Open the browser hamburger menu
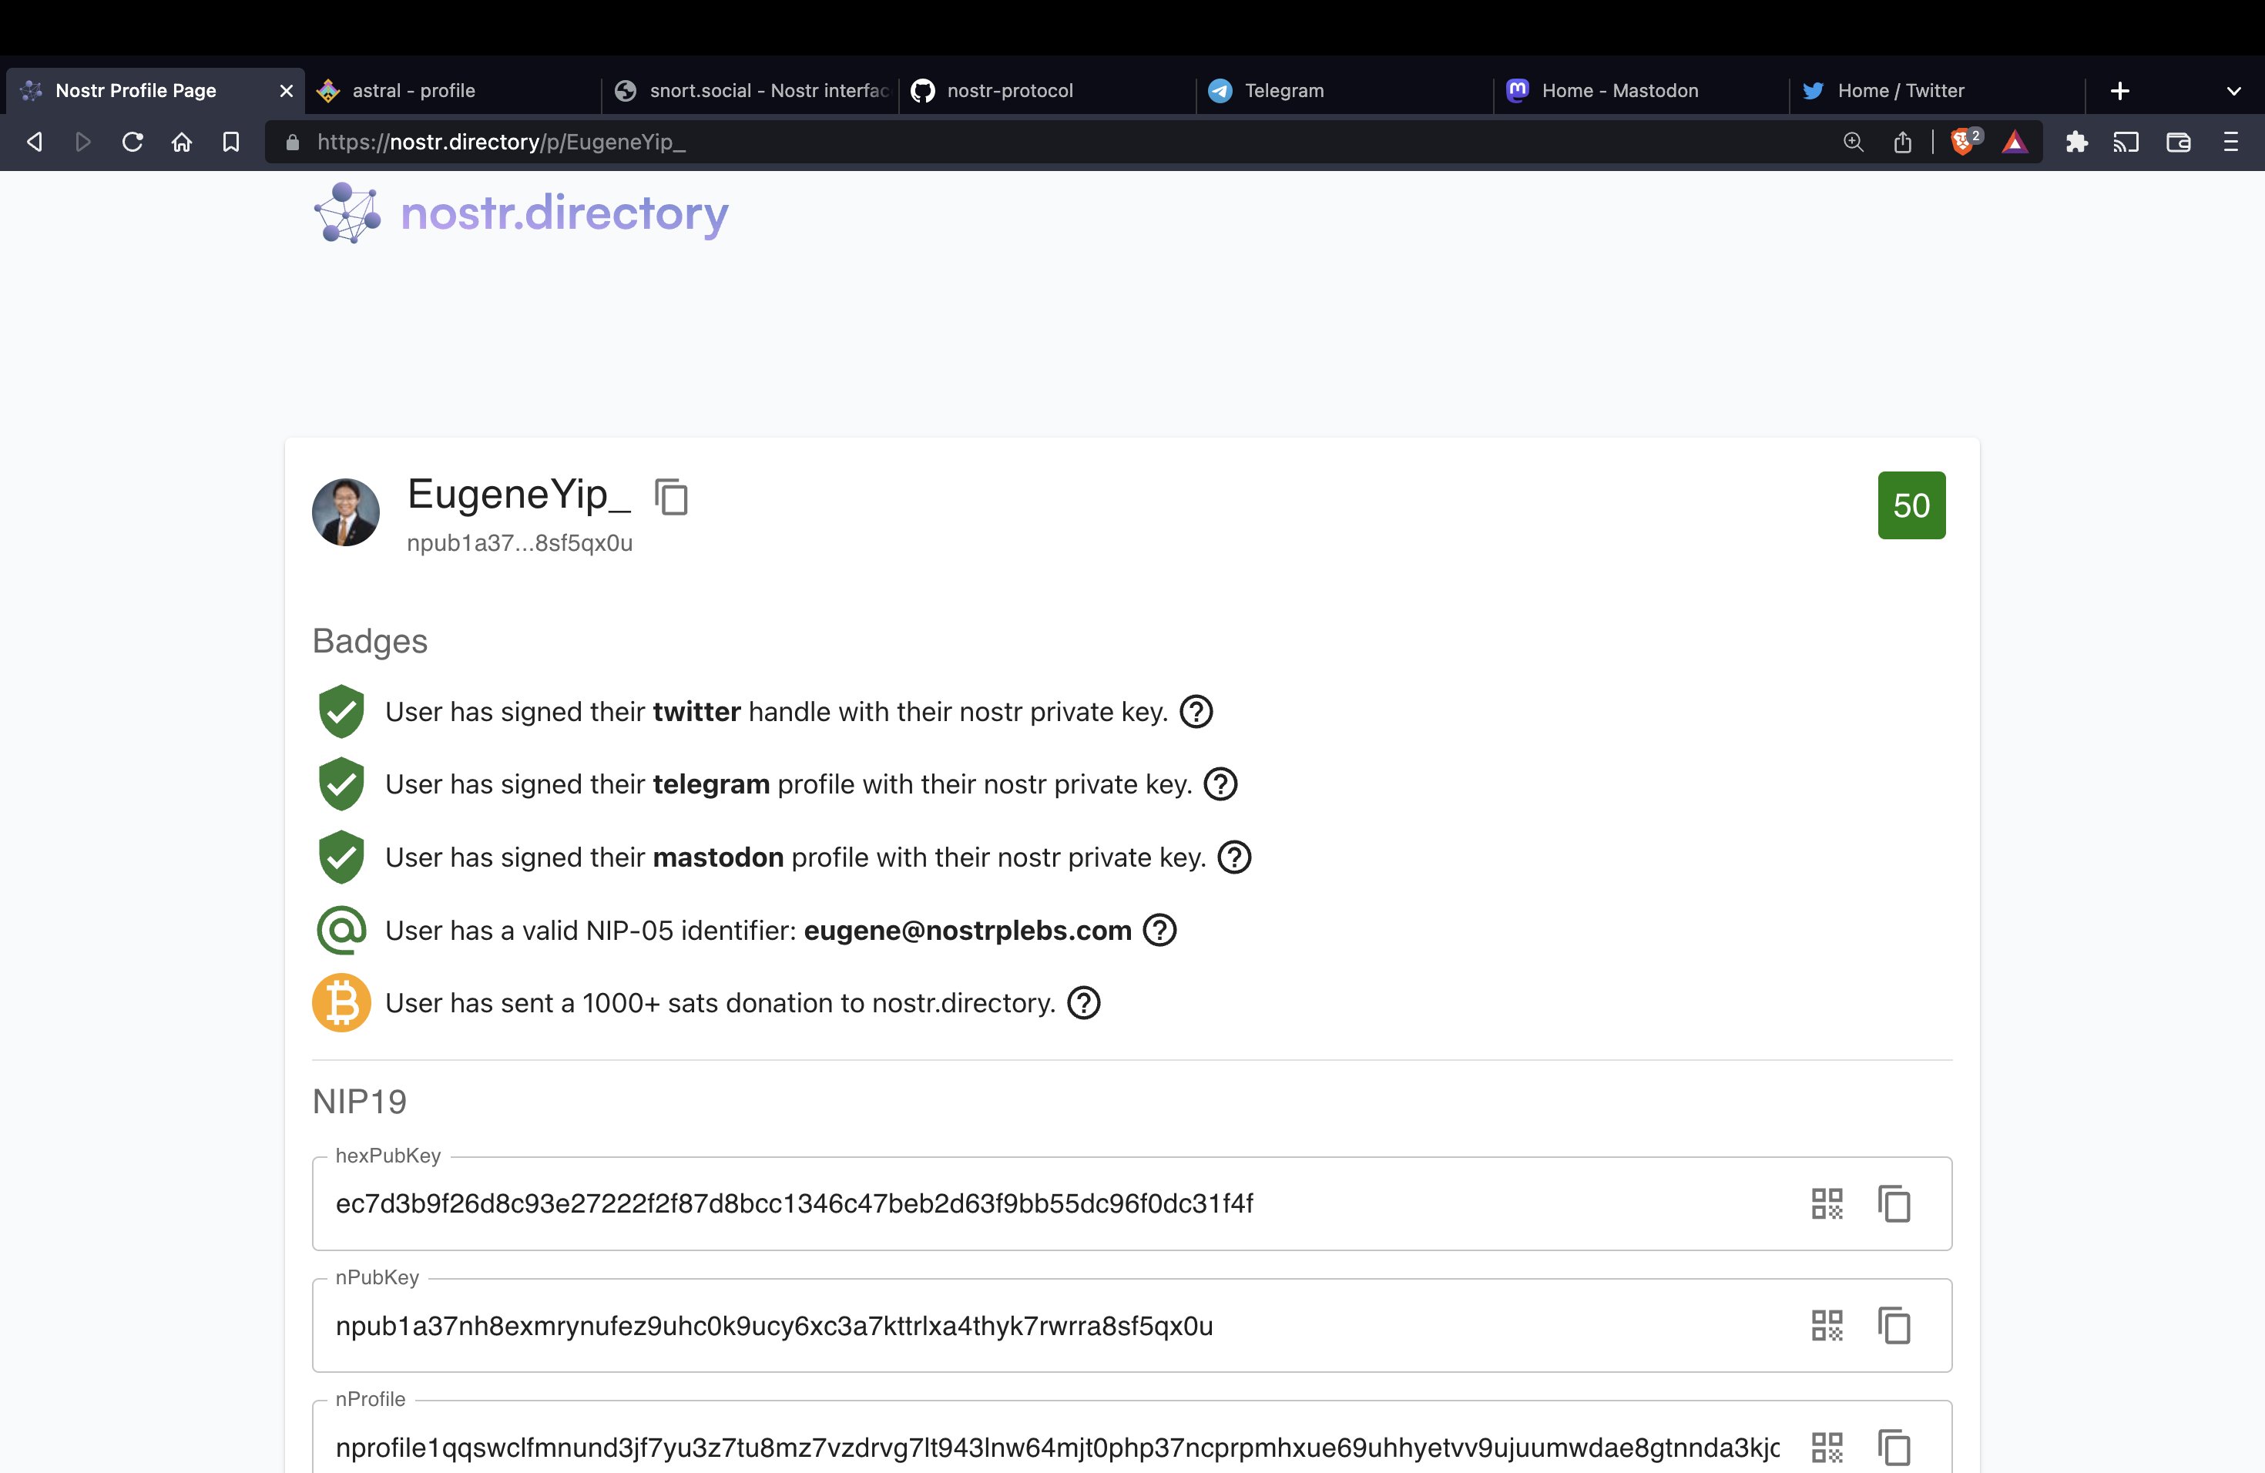The image size is (2265, 1473). (x=2230, y=142)
